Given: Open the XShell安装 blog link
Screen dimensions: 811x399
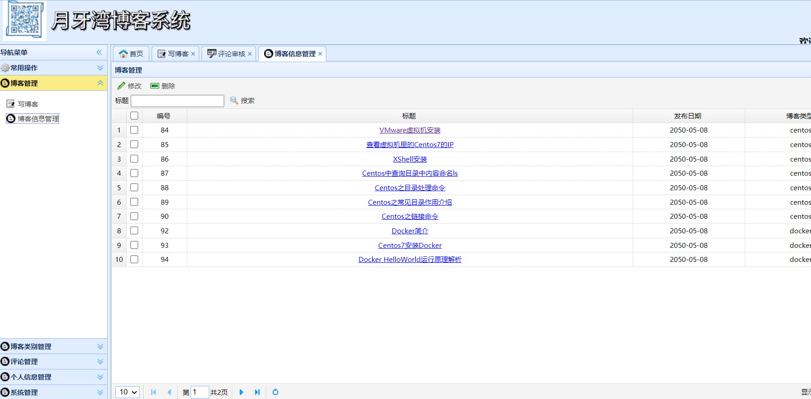Looking at the screenshot, I should click(x=410, y=159).
